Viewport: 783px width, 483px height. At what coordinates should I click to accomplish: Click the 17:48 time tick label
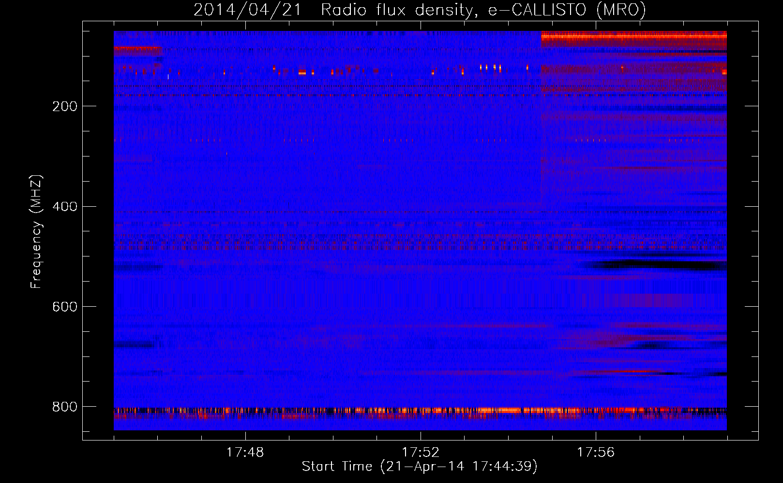245,452
